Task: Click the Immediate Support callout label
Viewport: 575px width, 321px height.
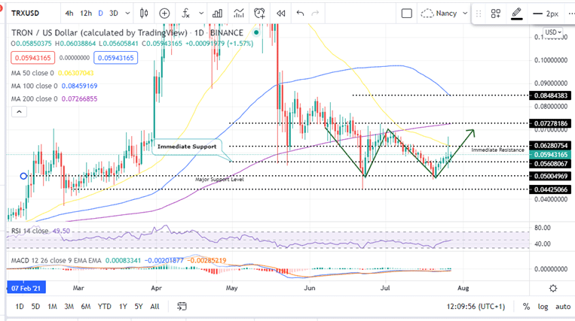Action: tap(187, 147)
